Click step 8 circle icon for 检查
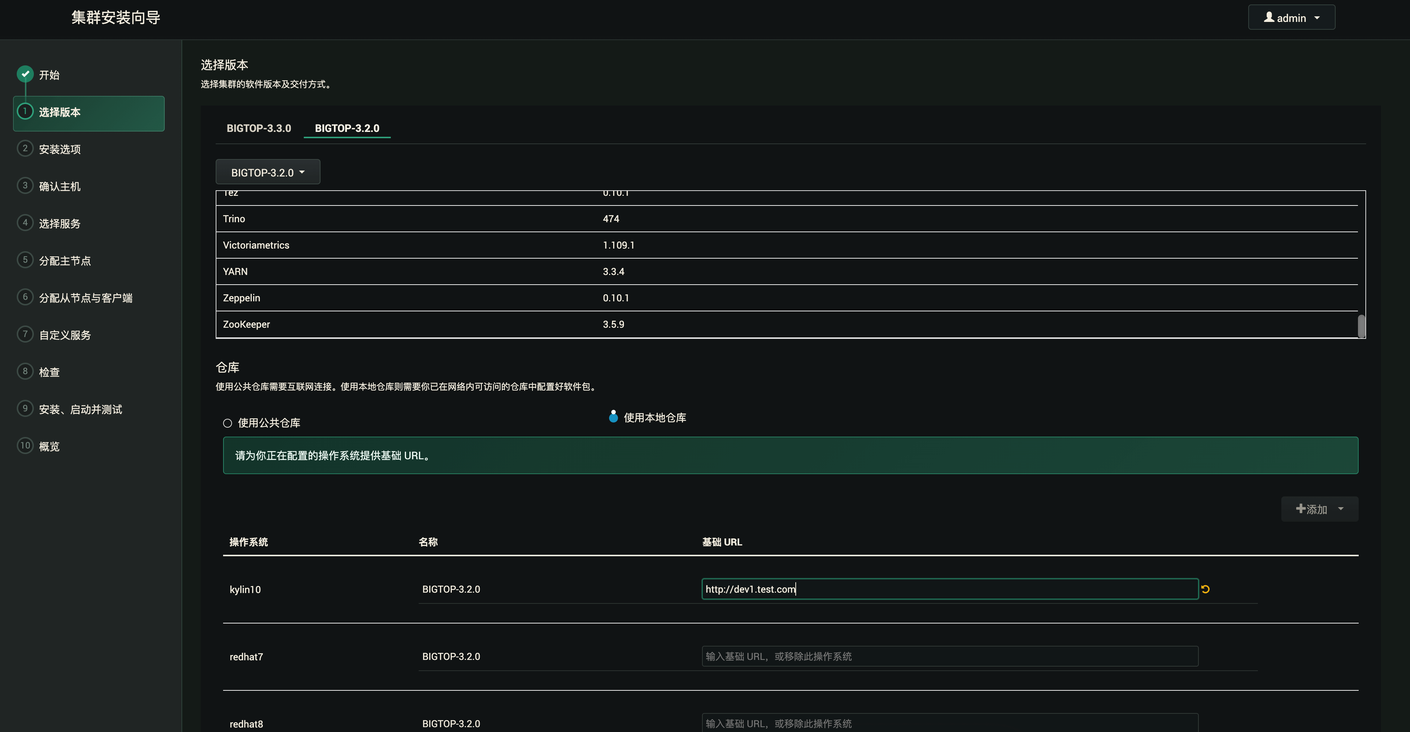Screen dimensions: 1410x732 point(25,372)
